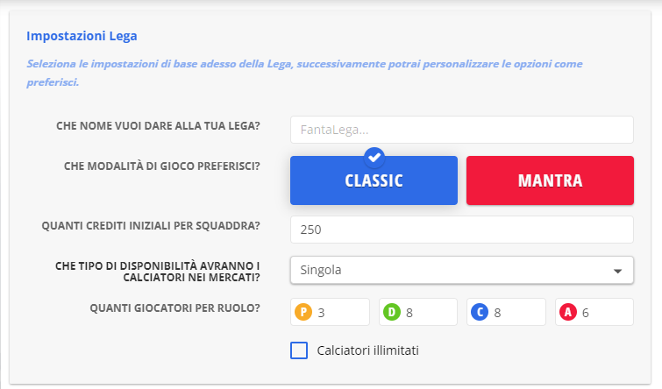Click the green D defender role icon
Screen dimensions: 662x389
pyautogui.click(x=393, y=312)
